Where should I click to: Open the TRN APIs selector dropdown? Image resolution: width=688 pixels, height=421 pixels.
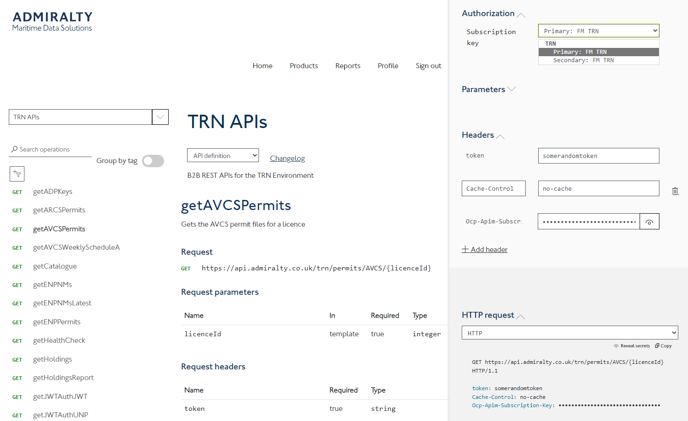[160, 117]
